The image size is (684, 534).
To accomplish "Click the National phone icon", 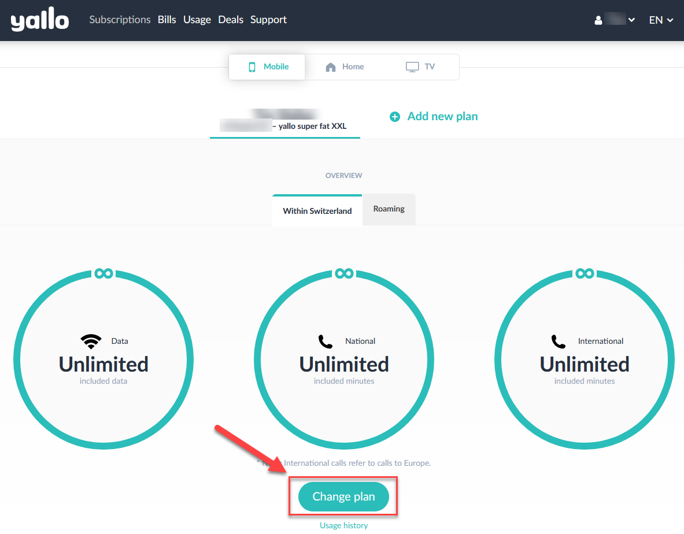I will 326,342.
